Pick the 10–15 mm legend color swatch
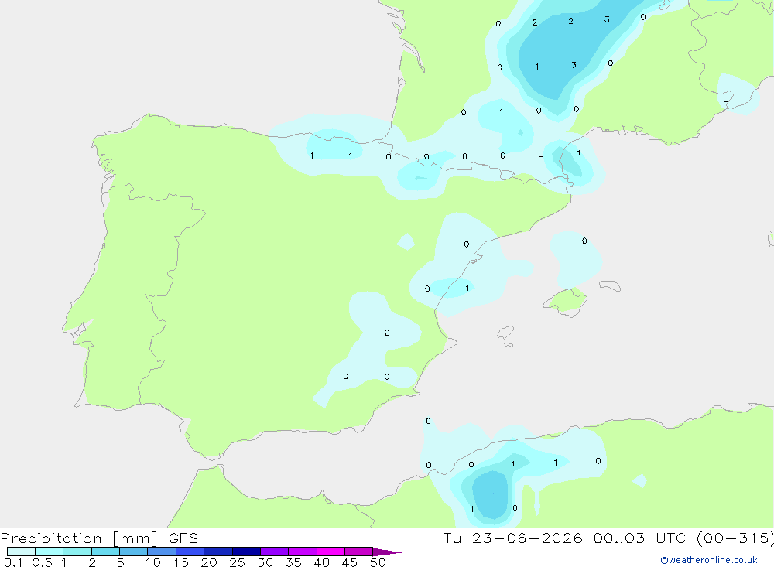The width and height of the screenshot is (774, 567). point(162,552)
